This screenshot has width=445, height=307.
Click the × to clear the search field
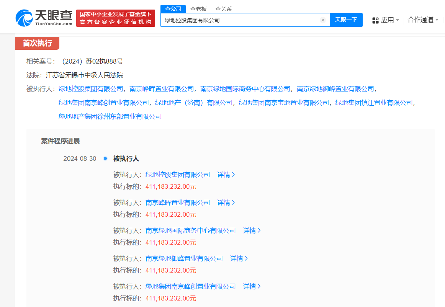coord(323,20)
